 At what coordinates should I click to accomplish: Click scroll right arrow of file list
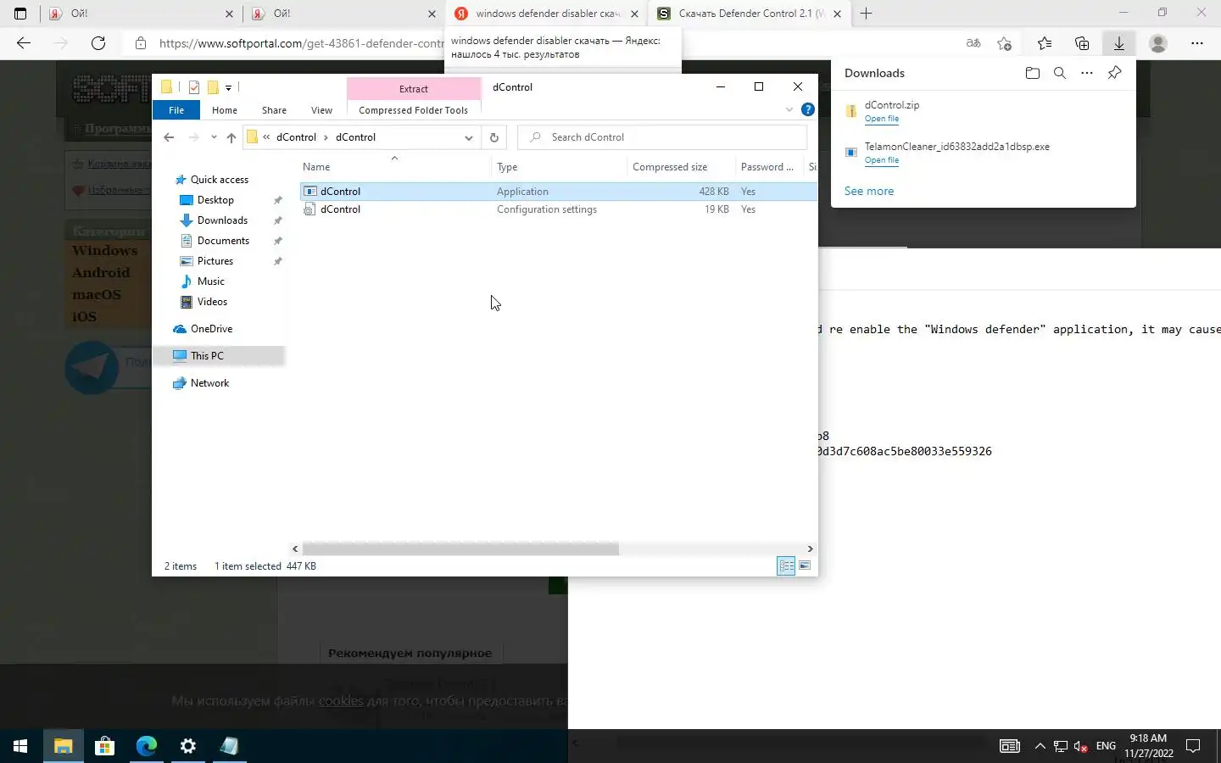click(810, 549)
